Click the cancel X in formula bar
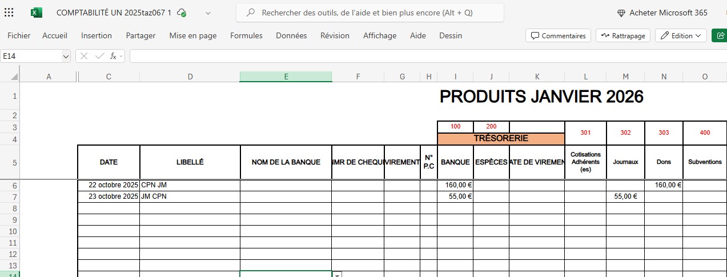This screenshot has height=277, width=727. tap(84, 56)
